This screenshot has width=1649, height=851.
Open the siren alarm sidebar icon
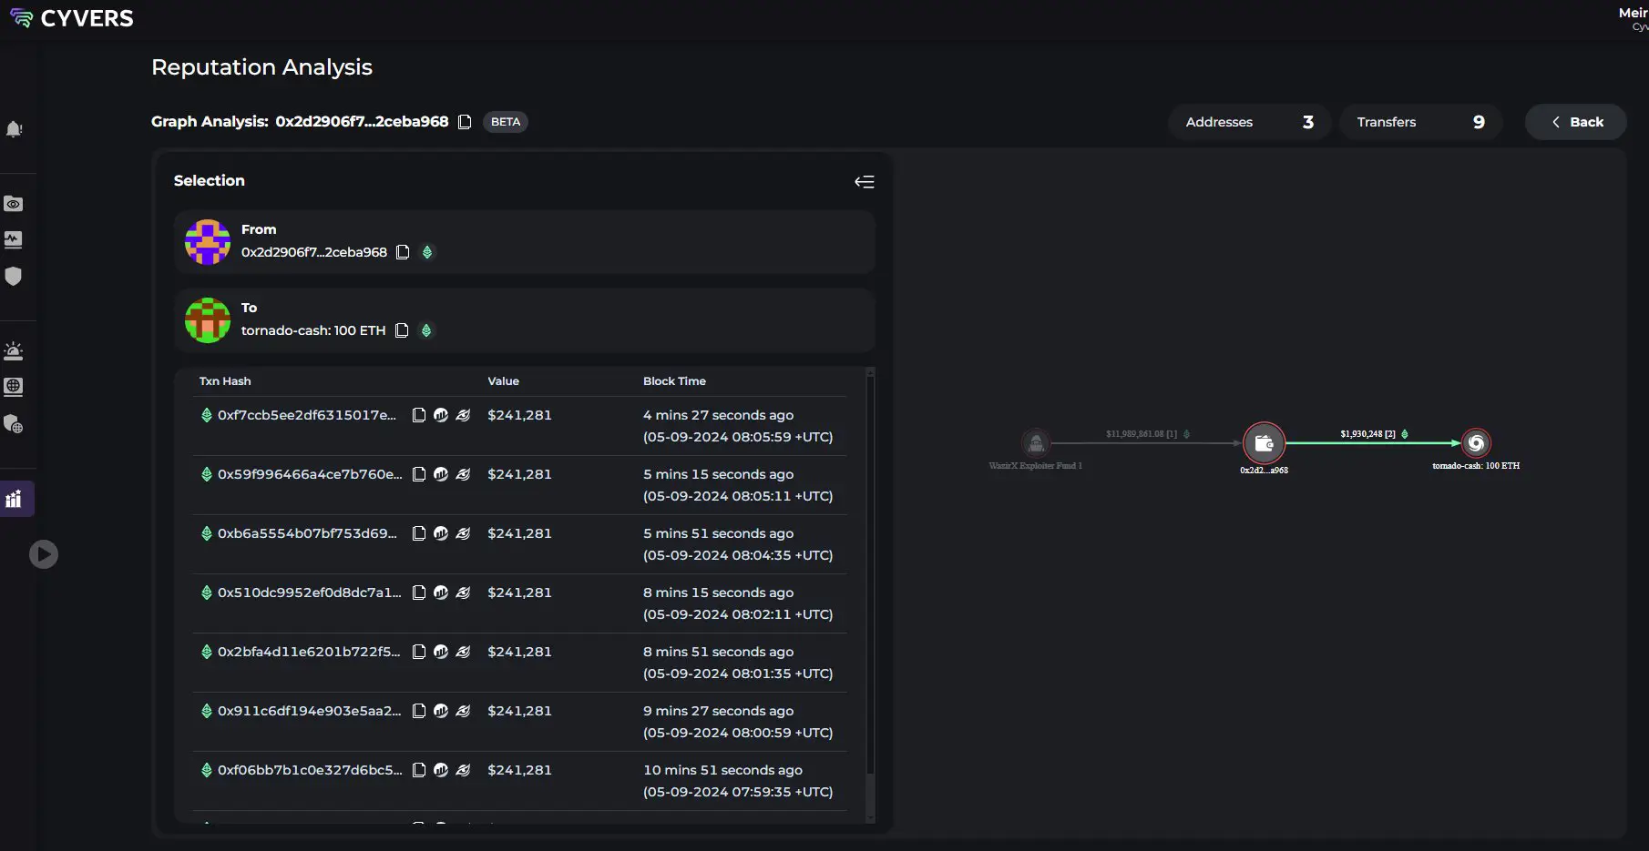click(x=14, y=350)
